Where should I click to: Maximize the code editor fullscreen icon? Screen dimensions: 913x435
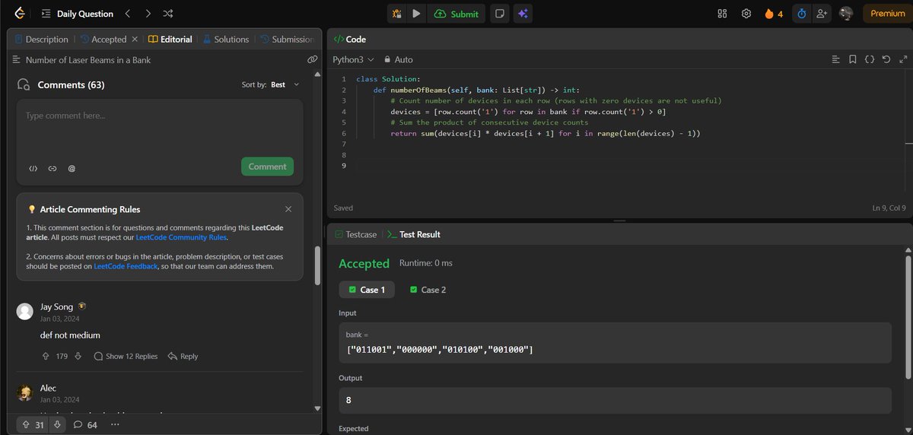(x=902, y=59)
